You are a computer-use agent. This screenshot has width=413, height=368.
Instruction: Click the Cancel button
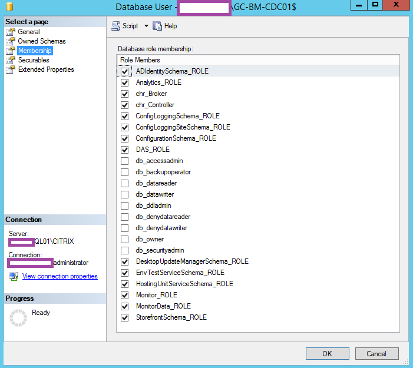click(376, 353)
